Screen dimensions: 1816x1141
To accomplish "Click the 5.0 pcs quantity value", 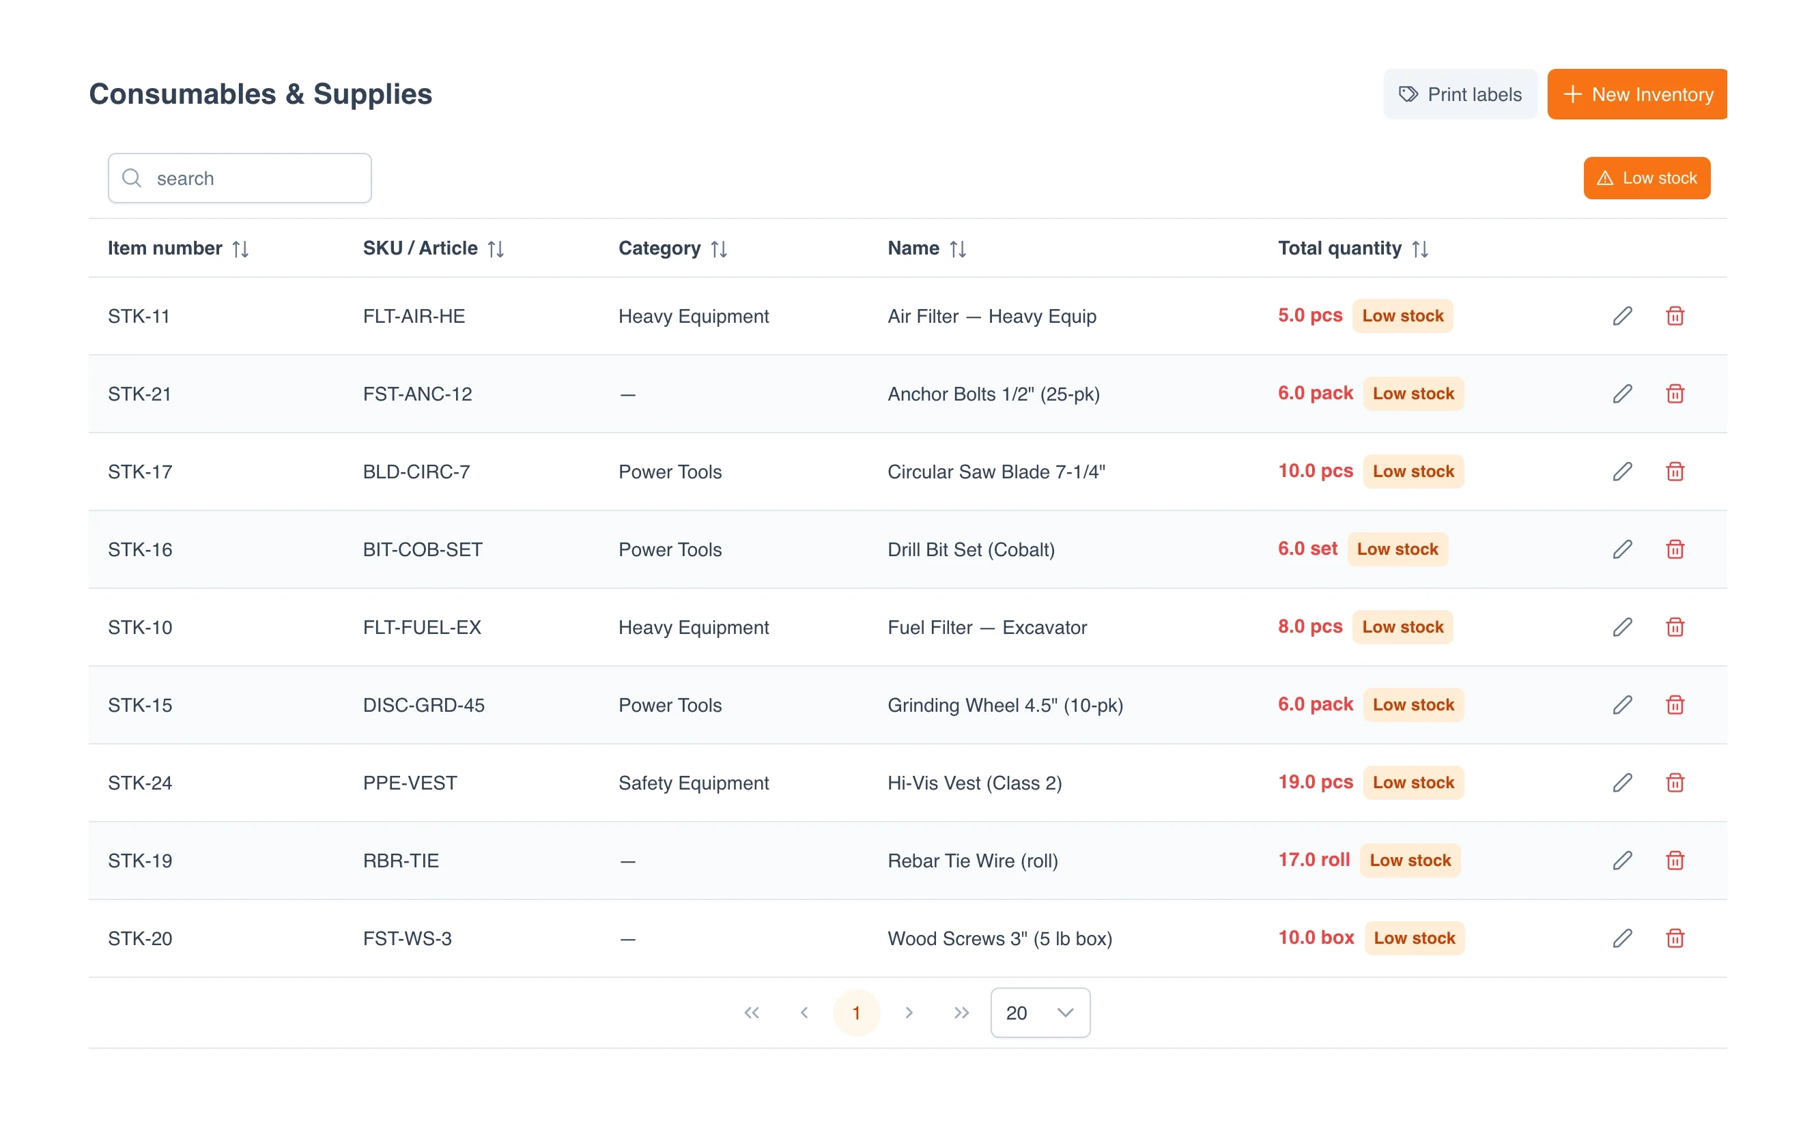I will (1310, 315).
